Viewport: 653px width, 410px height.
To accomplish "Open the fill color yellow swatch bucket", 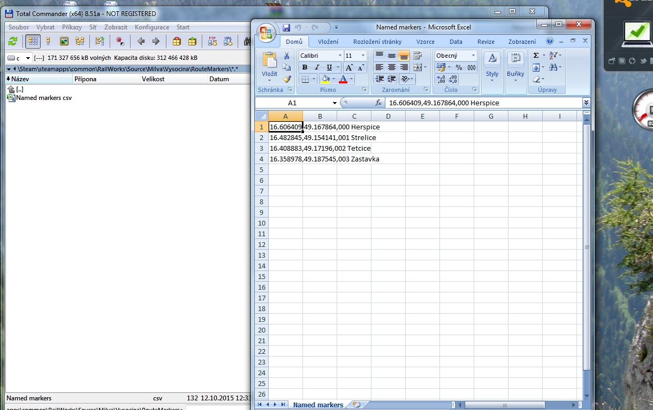I will tap(325, 79).
